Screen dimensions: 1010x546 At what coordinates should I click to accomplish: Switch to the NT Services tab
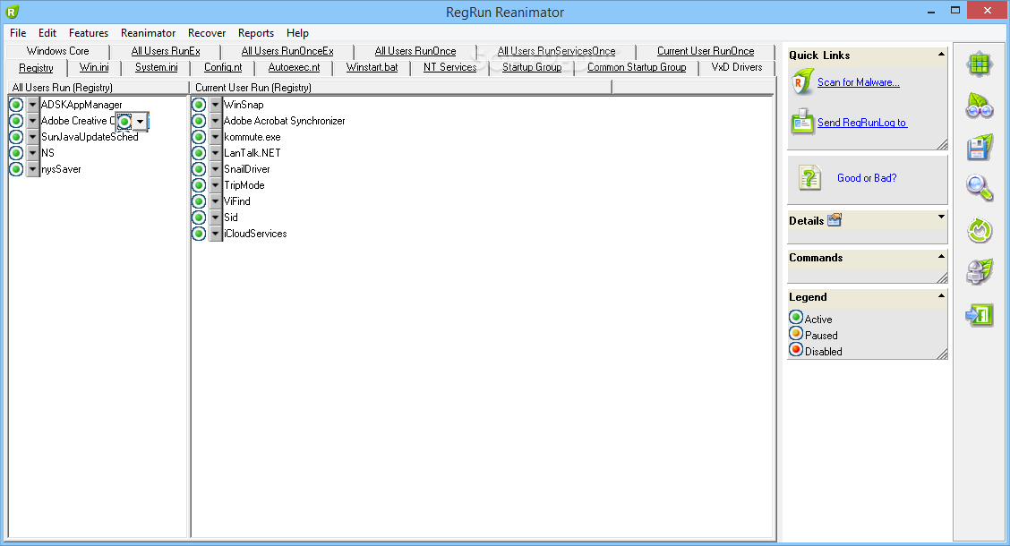coord(449,67)
